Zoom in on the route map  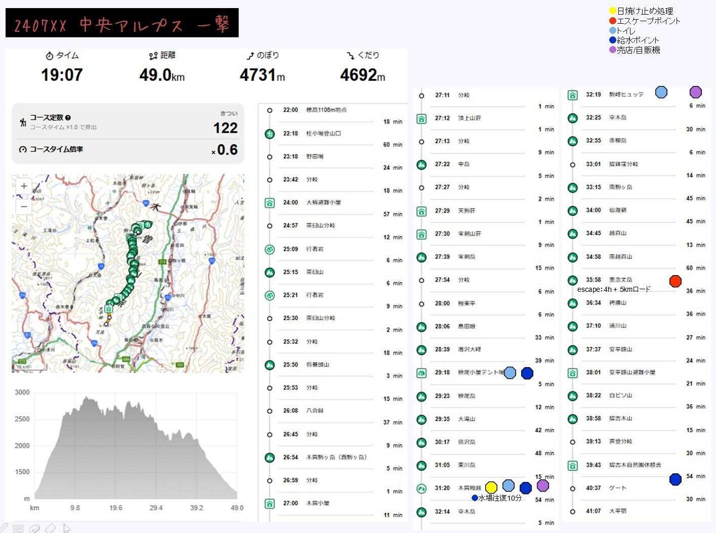click(x=24, y=186)
